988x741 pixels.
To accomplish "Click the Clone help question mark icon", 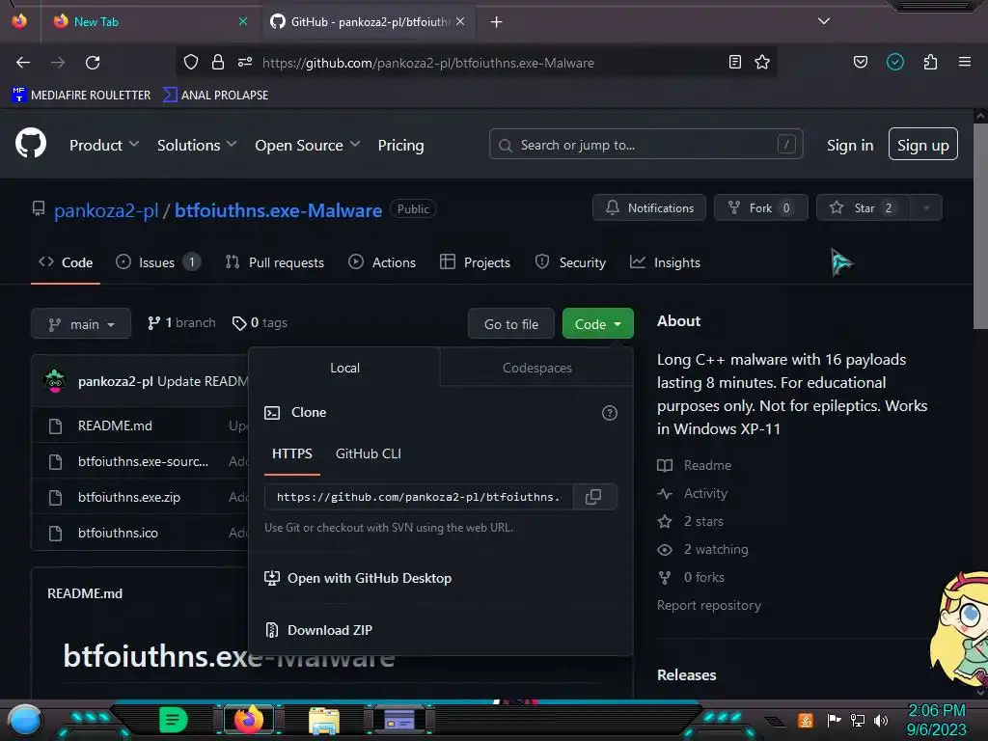I will point(610,413).
